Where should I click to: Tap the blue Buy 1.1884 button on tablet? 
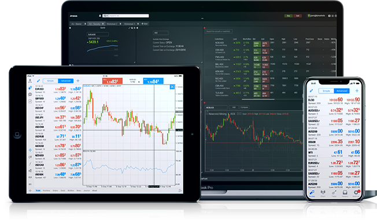coord(153,81)
